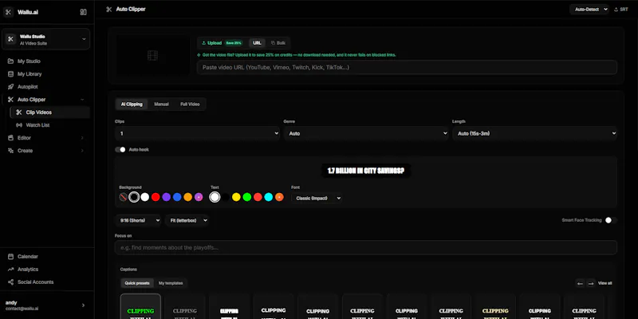This screenshot has height=319, width=638.
Task: Open the Clips count dropdown
Action: pyautogui.click(x=197, y=133)
